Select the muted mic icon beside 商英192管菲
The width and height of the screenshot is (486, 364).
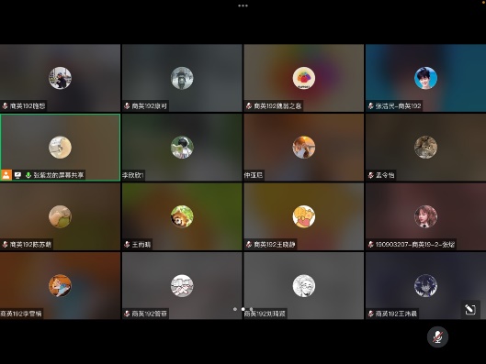(x=127, y=314)
